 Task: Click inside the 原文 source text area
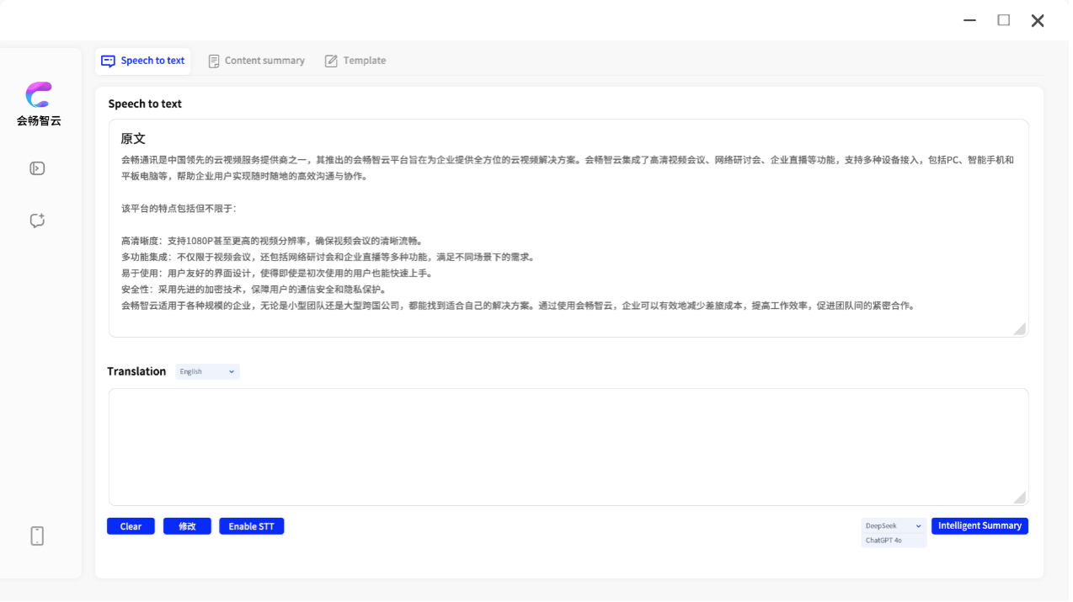[x=569, y=228]
